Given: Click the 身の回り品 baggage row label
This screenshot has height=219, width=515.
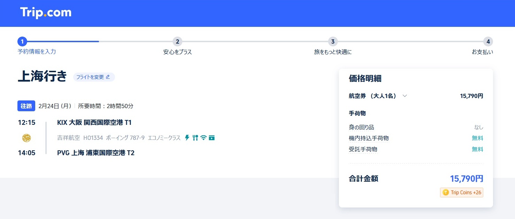Looking at the screenshot, I should pyautogui.click(x=361, y=127).
